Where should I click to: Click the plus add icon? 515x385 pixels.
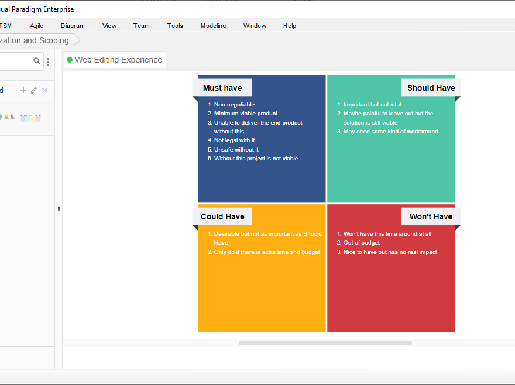pyautogui.click(x=23, y=90)
